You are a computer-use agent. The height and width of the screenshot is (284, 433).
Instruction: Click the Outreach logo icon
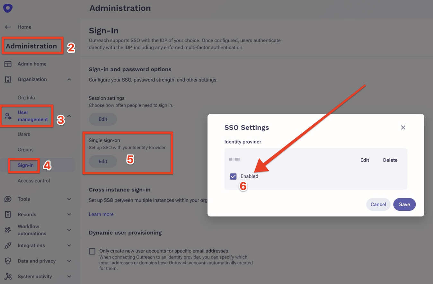pyautogui.click(x=8, y=8)
